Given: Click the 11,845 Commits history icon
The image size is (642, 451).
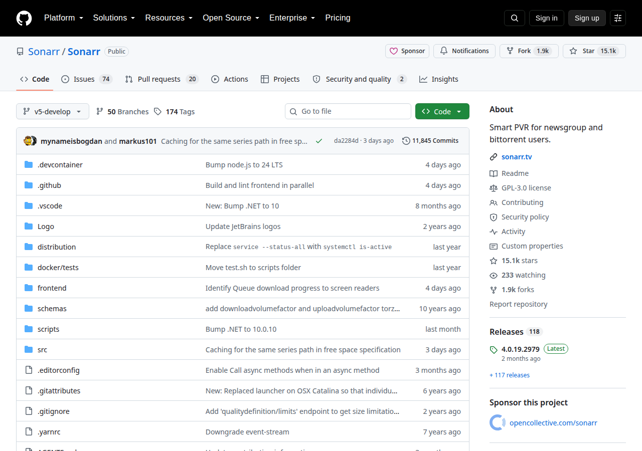Looking at the screenshot, I should (406, 141).
